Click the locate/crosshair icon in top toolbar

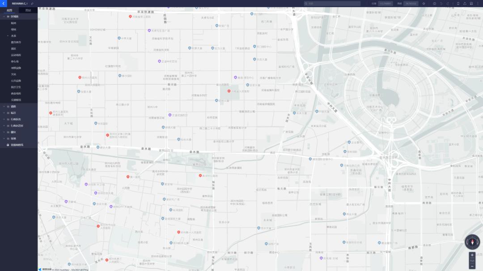coord(424,4)
